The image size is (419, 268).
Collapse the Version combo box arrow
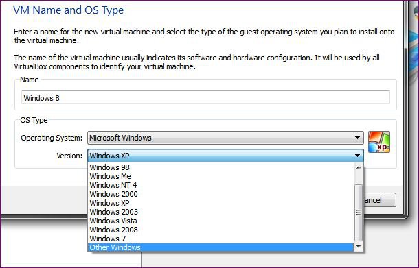click(x=357, y=156)
